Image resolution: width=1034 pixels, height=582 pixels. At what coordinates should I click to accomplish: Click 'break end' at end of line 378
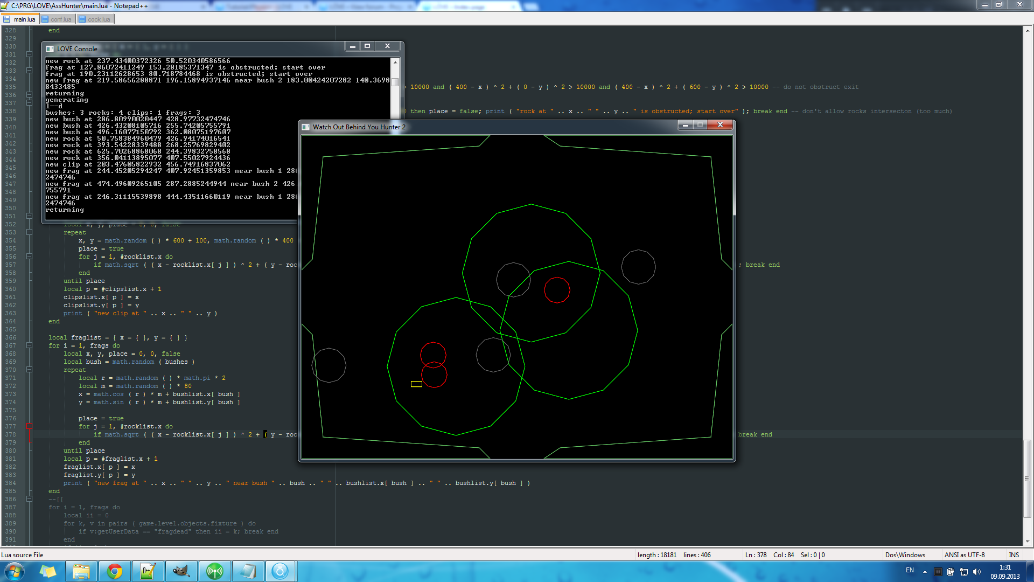[755, 434]
